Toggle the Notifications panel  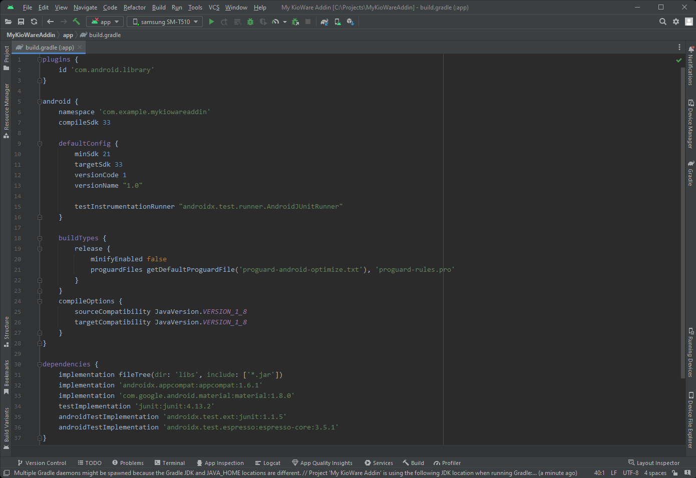pos(690,66)
